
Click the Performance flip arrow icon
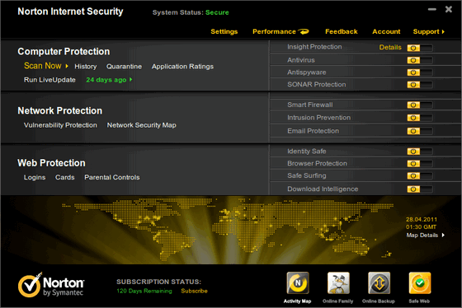click(x=304, y=31)
